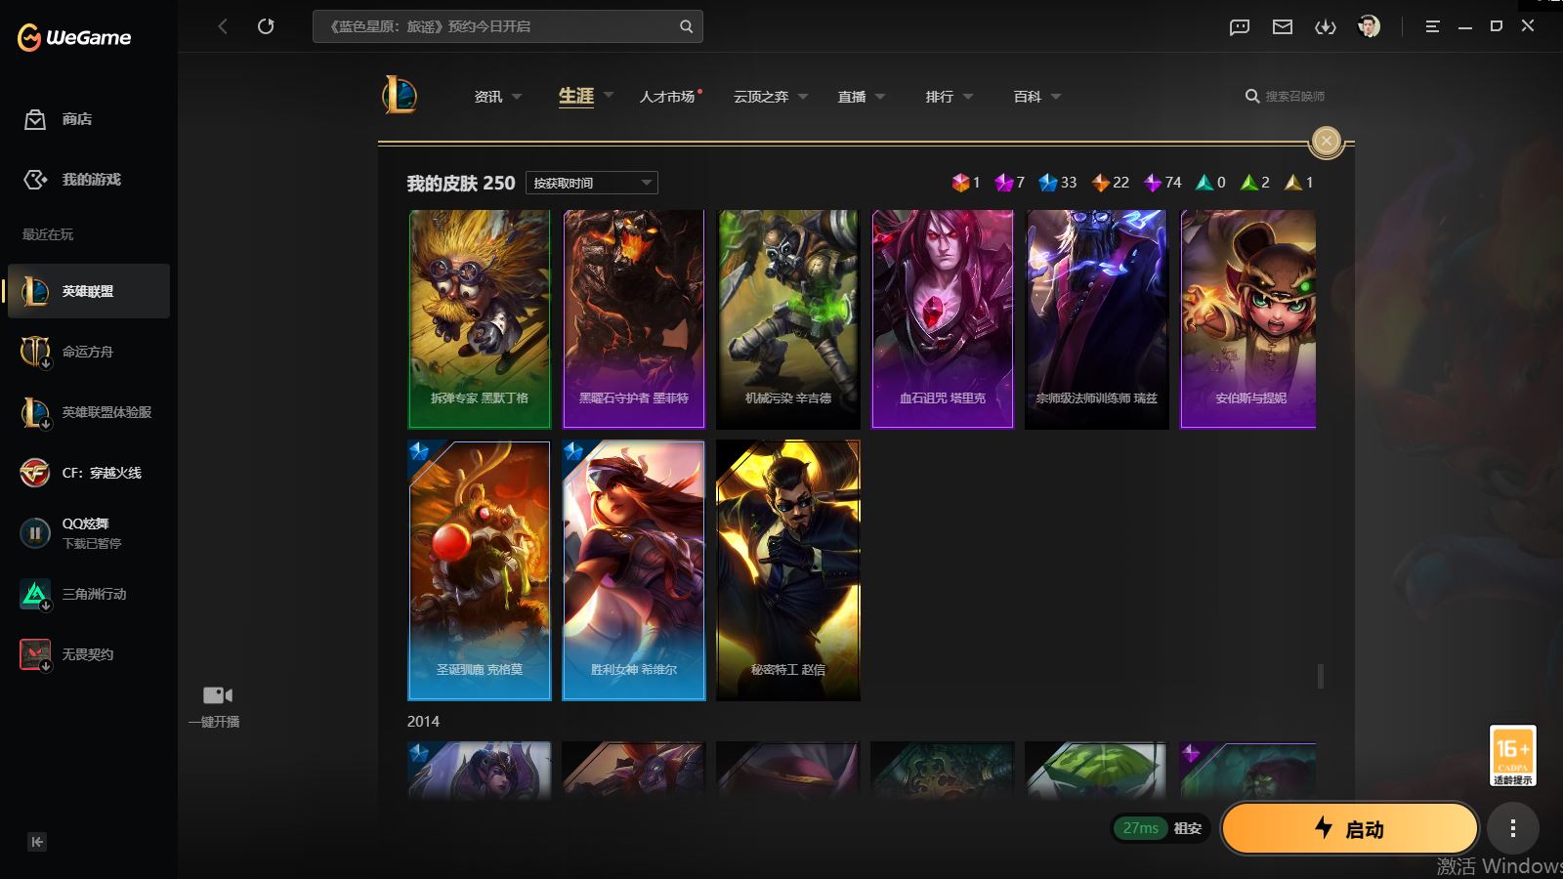Filter by red gem rarity count 1

[x=966, y=183]
